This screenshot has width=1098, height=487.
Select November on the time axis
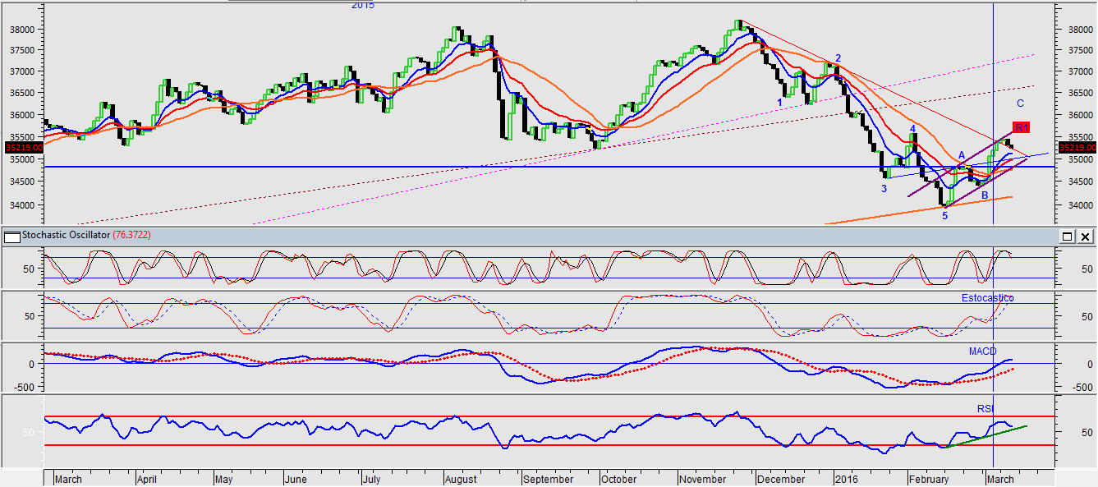703,479
